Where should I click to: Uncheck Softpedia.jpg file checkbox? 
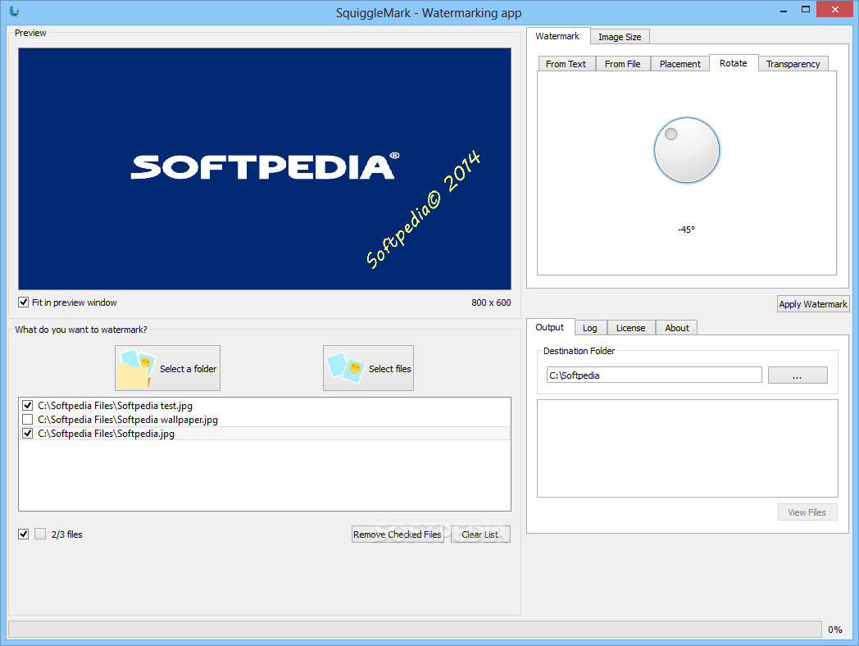click(27, 434)
